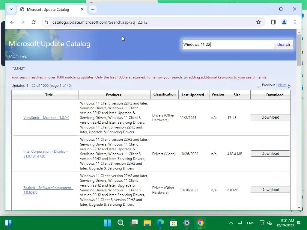Click the 6.8 MB size cell
This screenshot has height=230, width=307.
click(233, 190)
